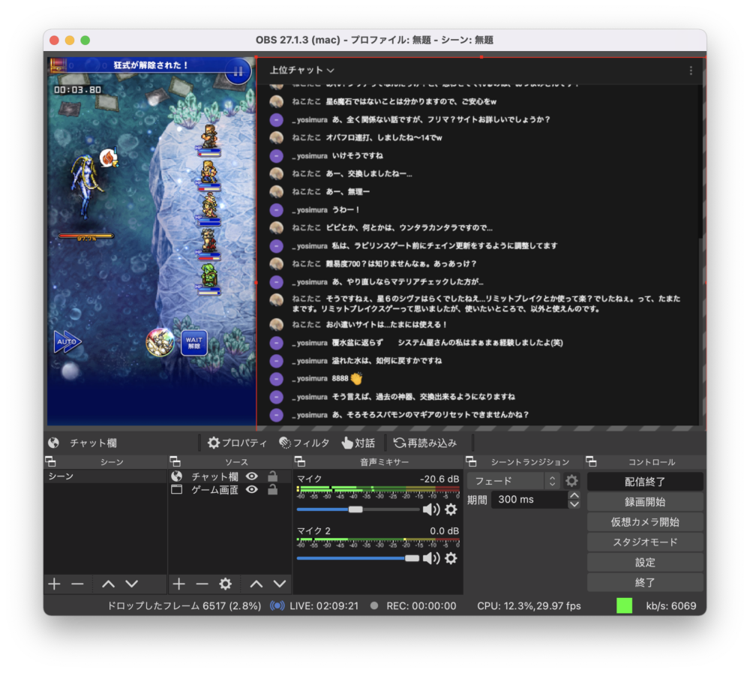Mute the マイク 2 audio channel

[431, 558]
